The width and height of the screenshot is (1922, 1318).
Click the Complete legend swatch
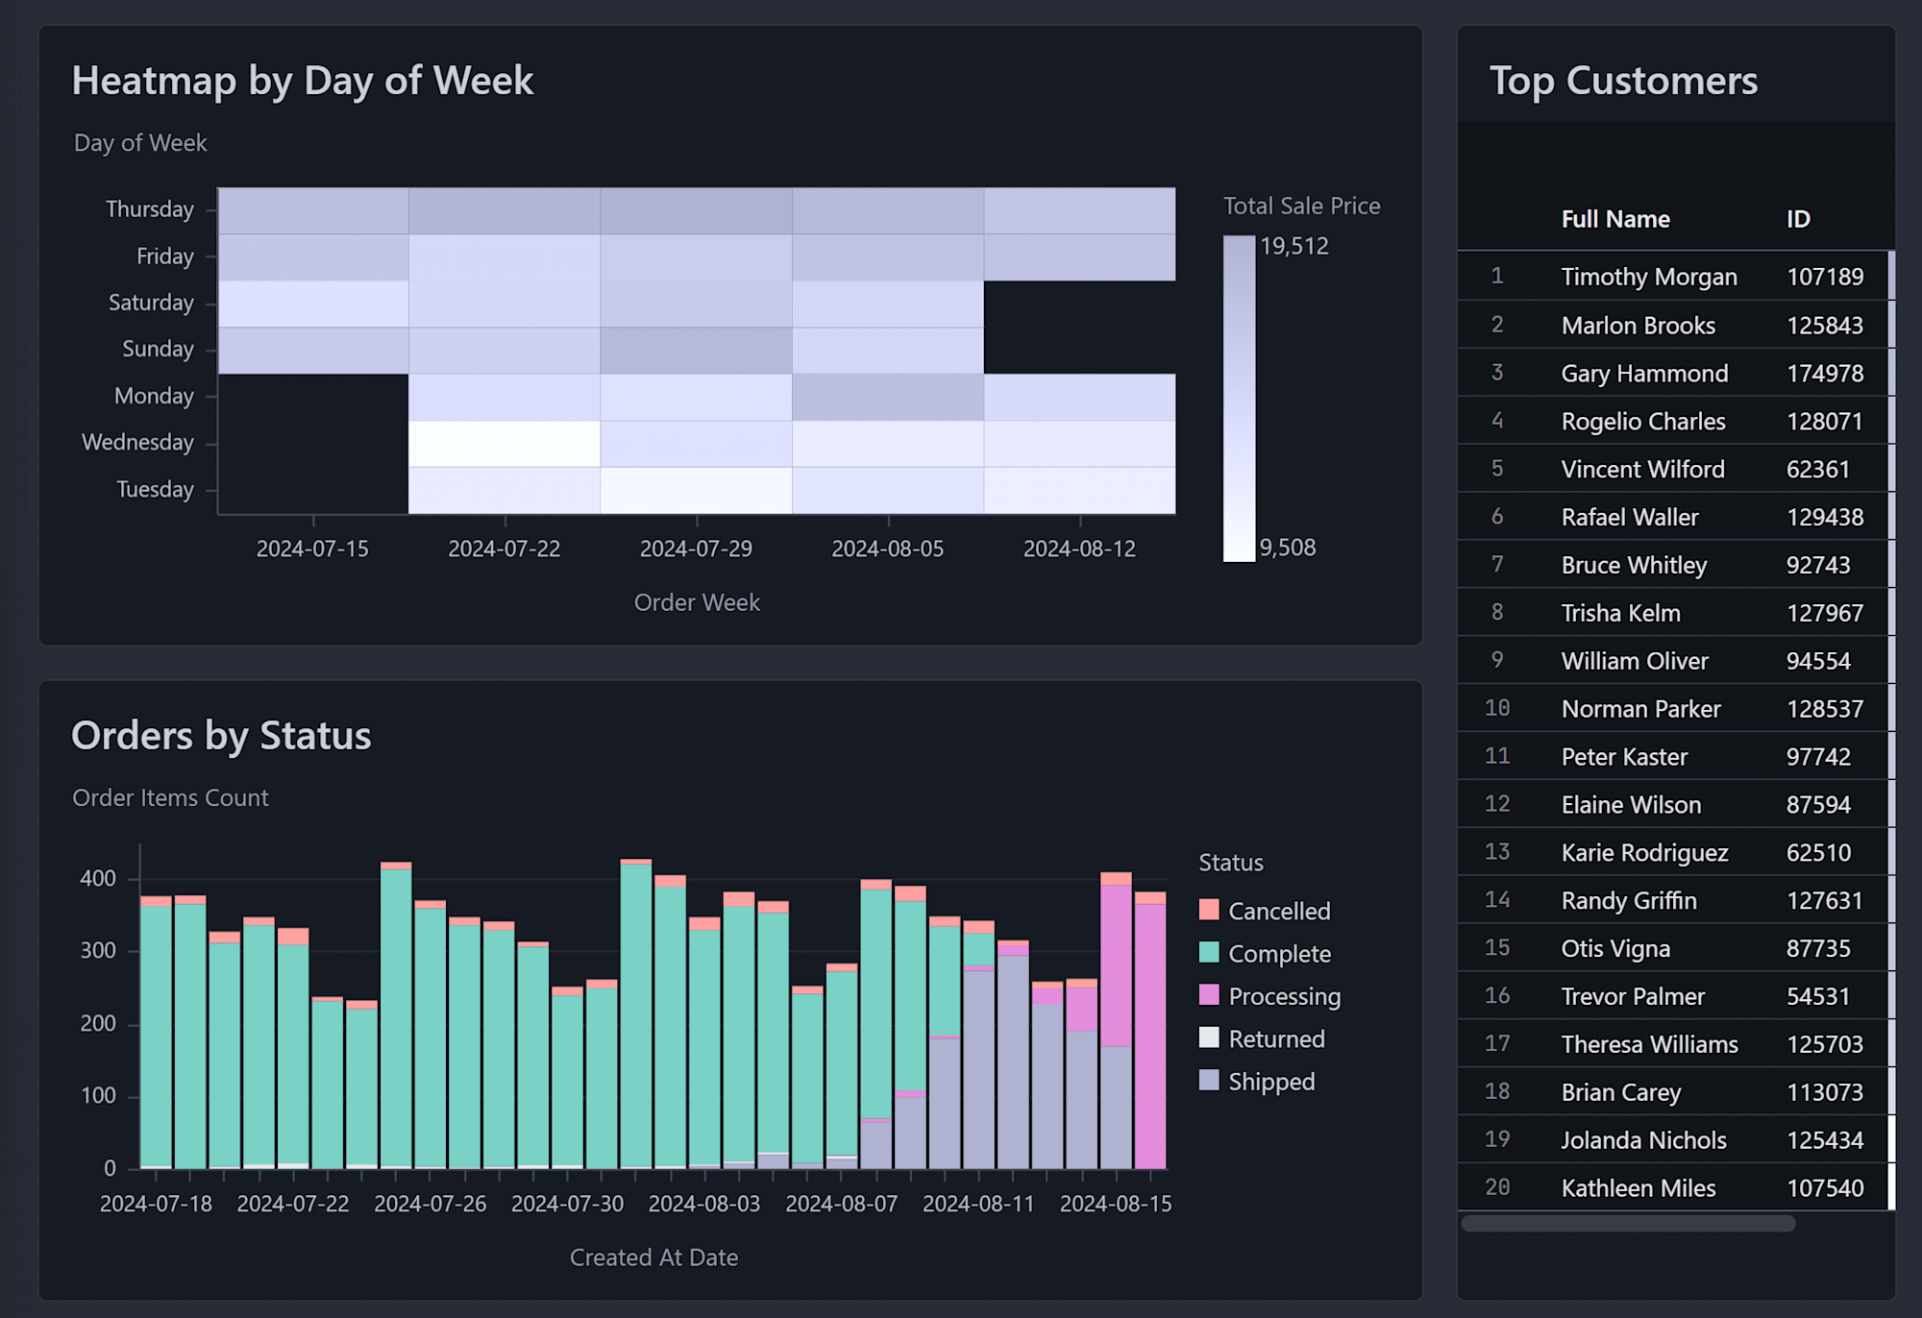1209,952
